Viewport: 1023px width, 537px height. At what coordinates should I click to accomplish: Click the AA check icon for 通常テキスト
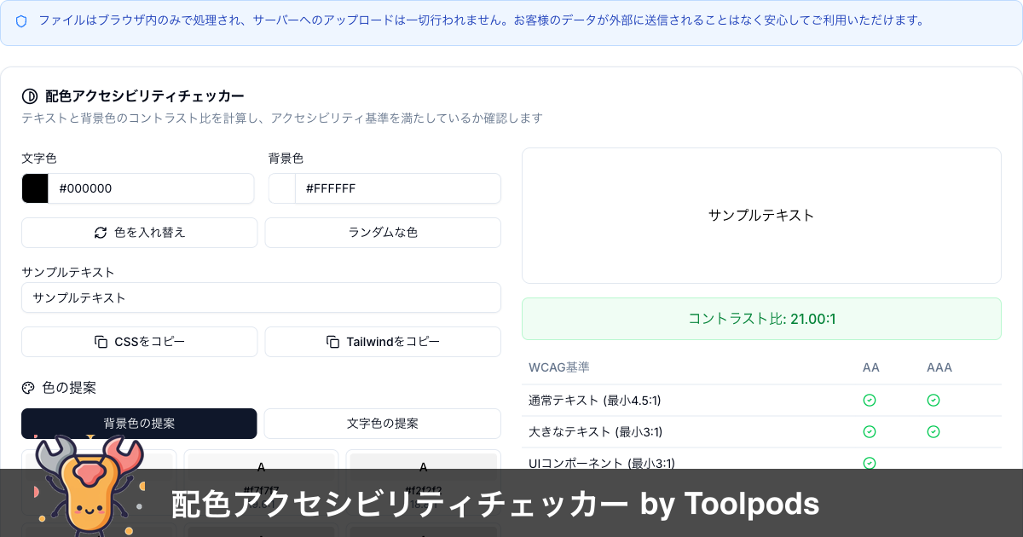(870, 400)
